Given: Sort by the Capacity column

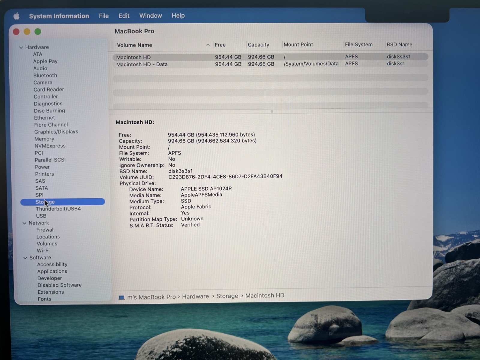Looking at the screenshot, I should (x=258, y=45).
